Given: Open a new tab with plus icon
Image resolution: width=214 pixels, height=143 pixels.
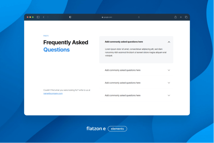Looking at the screenshot, I should (x=181, y=17).
